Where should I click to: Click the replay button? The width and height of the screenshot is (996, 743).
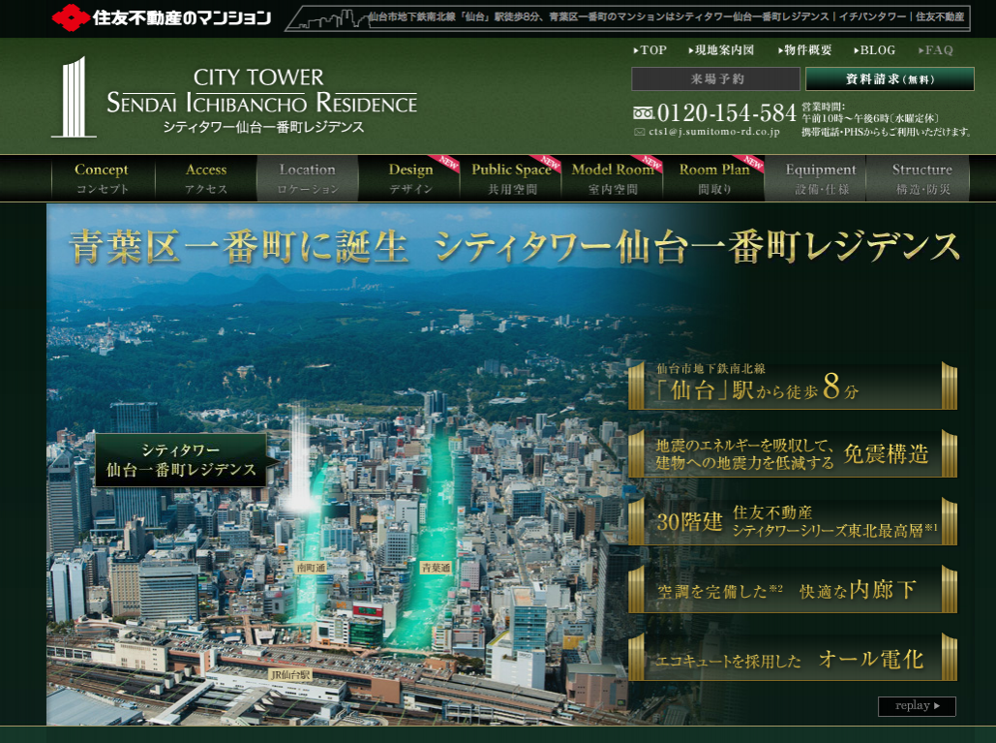click(917, 706)
